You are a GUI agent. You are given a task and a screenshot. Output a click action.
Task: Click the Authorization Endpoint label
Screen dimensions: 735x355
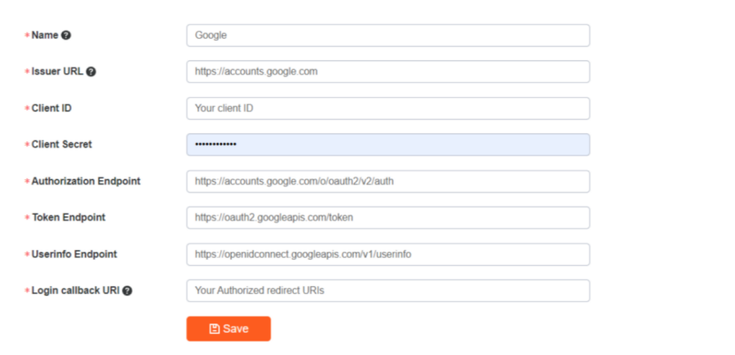click(86, 181)
